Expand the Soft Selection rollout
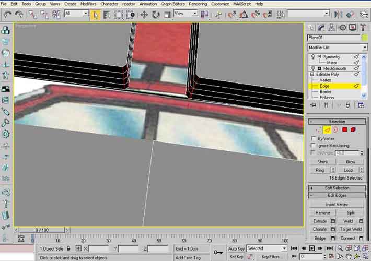Viewport: 371px width, 261px height. pyautogui.click(x=337, y=188)
